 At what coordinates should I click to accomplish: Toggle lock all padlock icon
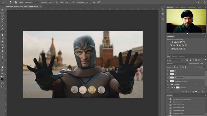point(185,67)
